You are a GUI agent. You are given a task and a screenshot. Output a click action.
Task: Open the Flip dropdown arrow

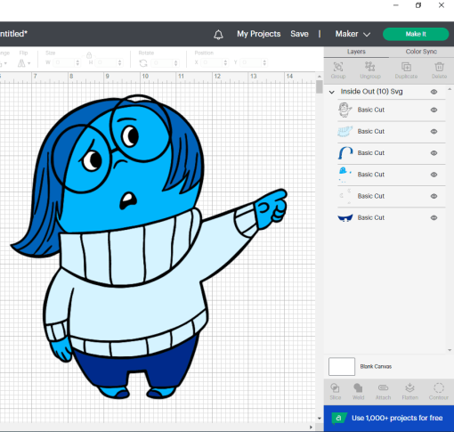pyautogui.click(x=29, y=63)
